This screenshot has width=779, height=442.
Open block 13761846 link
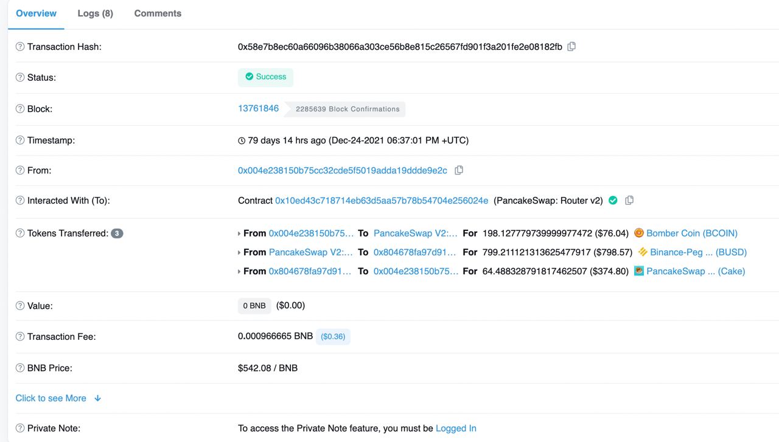258,108
